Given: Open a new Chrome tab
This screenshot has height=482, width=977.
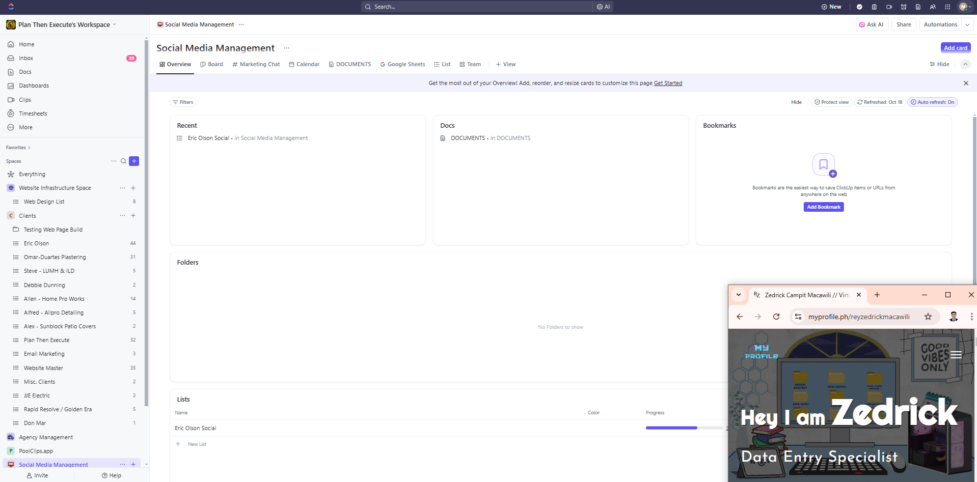Looking at the screenshot, I should pos(877,295).
